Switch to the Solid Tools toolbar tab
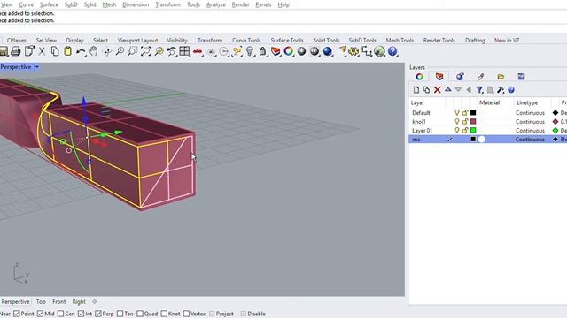Image resolution: width=567 pixels, height=318 pixels. tap(326, 41)
